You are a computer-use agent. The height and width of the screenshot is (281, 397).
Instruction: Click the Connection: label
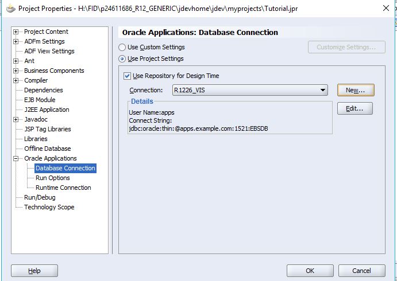146,90
